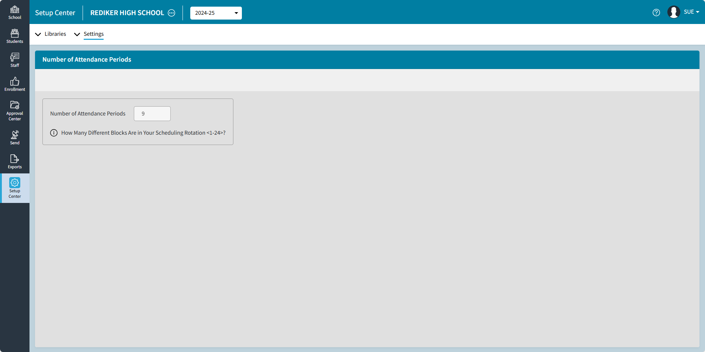The width and height of the screenshot is (705, 352).
Task: Click the Number of Attendance Periods panel header
Action: (367, 60)
